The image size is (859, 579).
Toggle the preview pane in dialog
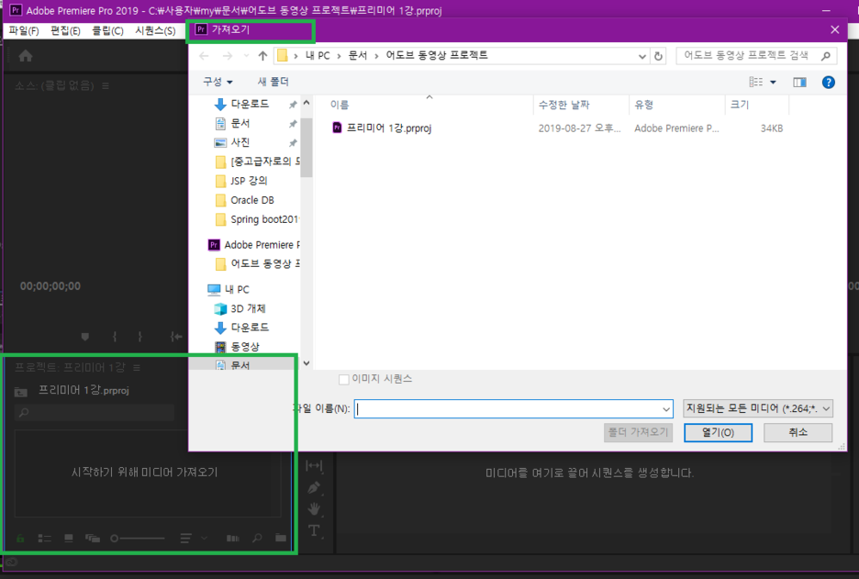point(799,83)
